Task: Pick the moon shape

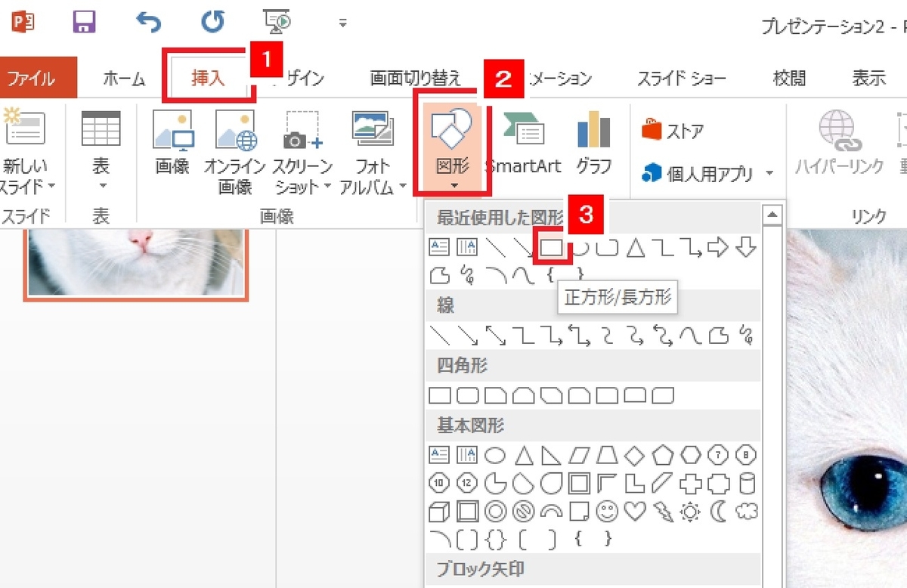Action: click(x=719, y=512)
